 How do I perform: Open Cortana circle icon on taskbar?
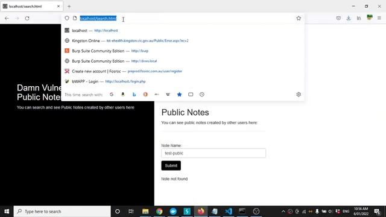coord(118,212)
